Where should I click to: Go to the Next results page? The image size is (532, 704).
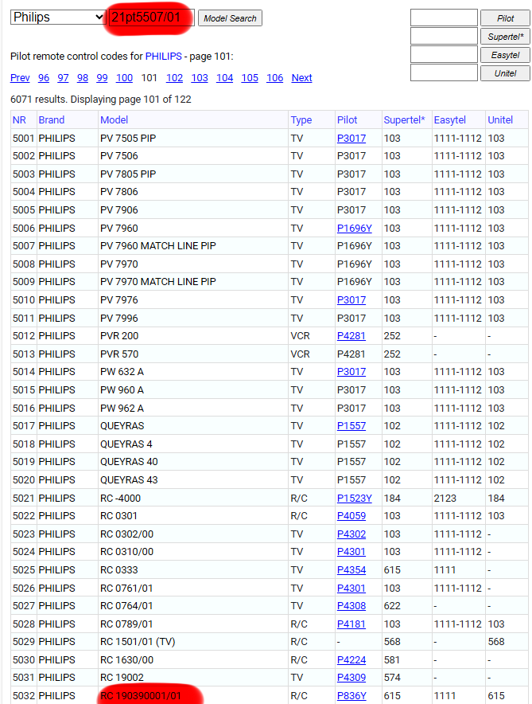(301, 78)
